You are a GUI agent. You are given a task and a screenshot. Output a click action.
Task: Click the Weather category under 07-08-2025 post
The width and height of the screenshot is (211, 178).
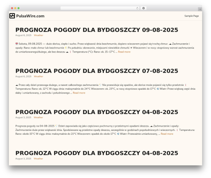tap(38, 77)
